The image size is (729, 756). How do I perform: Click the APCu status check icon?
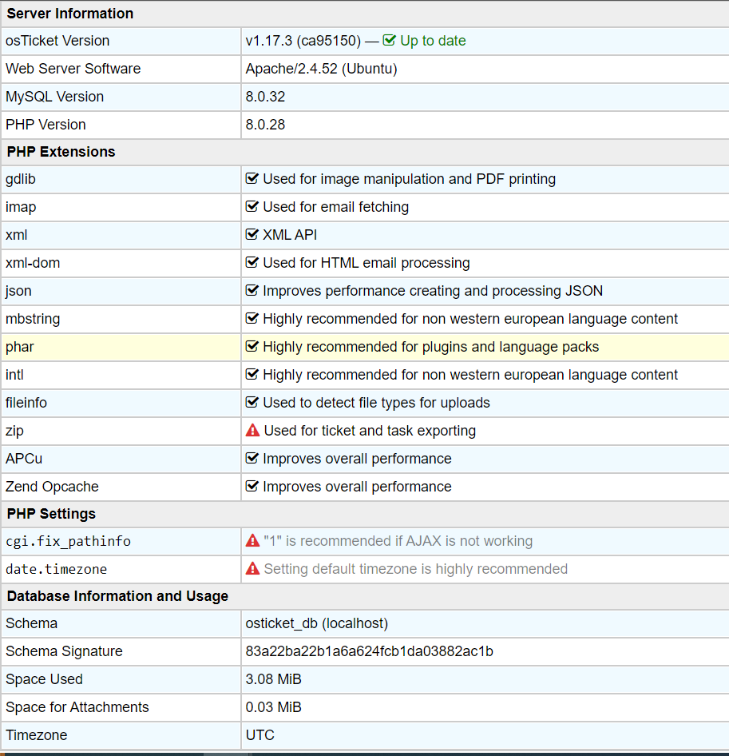point(252,459)
